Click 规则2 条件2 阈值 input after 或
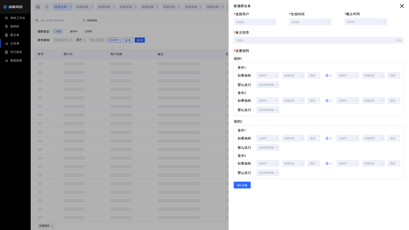The image size is (409, 230). pyautogui.click(x=394, y=164)
